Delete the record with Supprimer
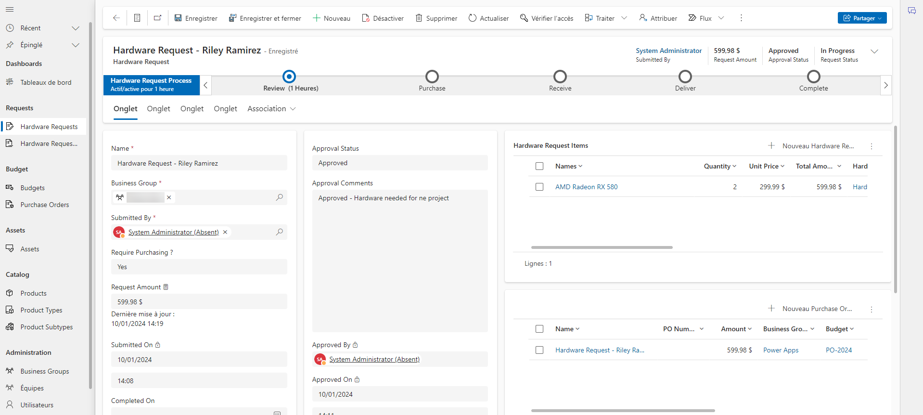923x415 pixels. (436, 18)
